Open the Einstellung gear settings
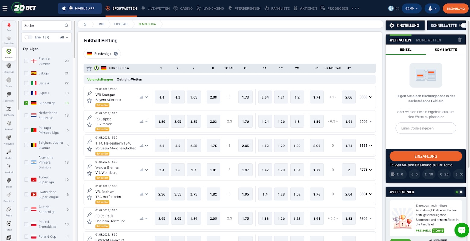 [405, 26]
